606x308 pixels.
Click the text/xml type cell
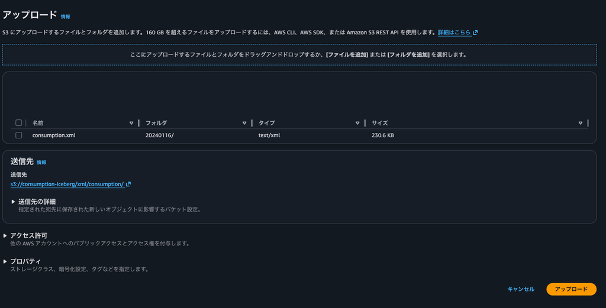click(x=269, y=135)
